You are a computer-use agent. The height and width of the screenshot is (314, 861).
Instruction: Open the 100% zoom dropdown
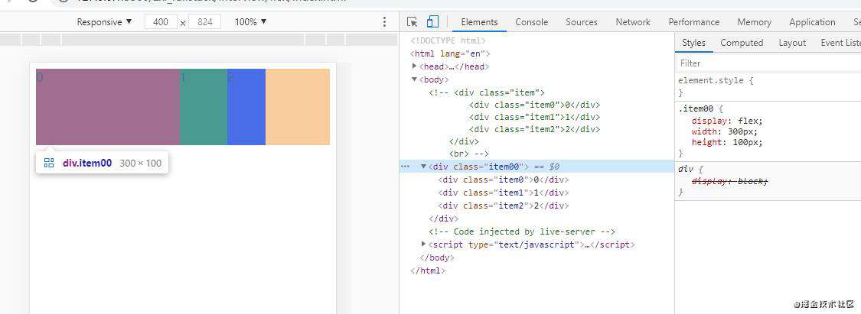250,22
